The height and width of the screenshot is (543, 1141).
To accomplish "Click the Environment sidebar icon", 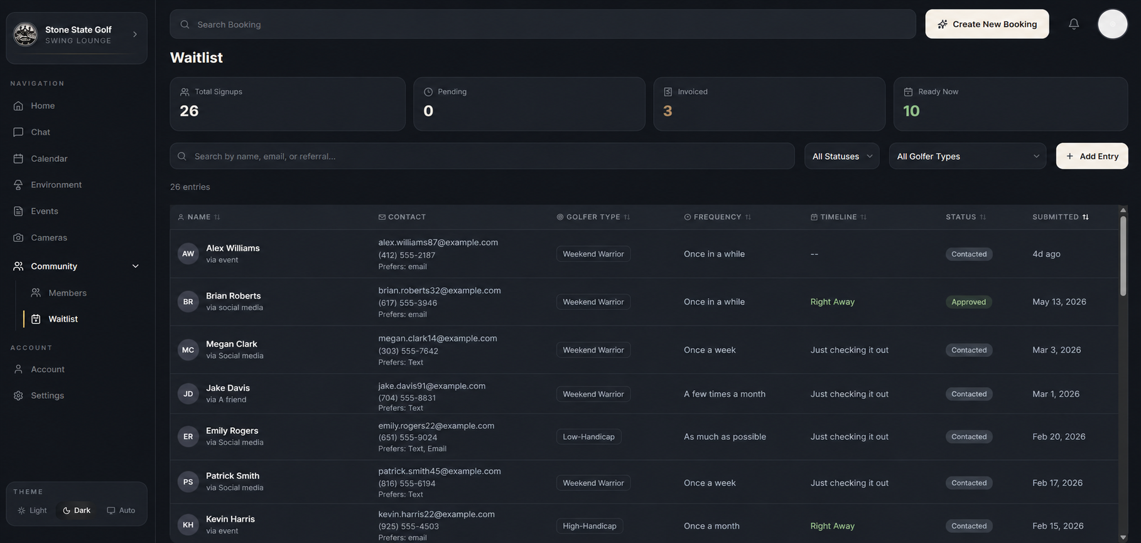I will (18, 184).
